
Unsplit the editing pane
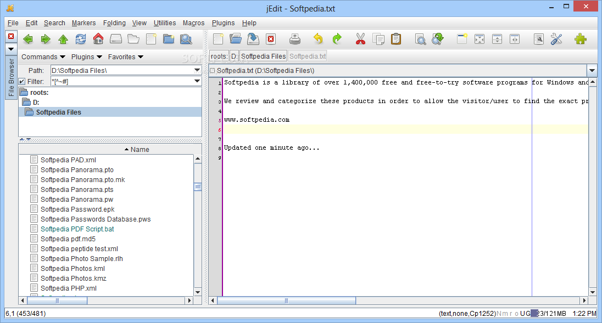point(480,39)
